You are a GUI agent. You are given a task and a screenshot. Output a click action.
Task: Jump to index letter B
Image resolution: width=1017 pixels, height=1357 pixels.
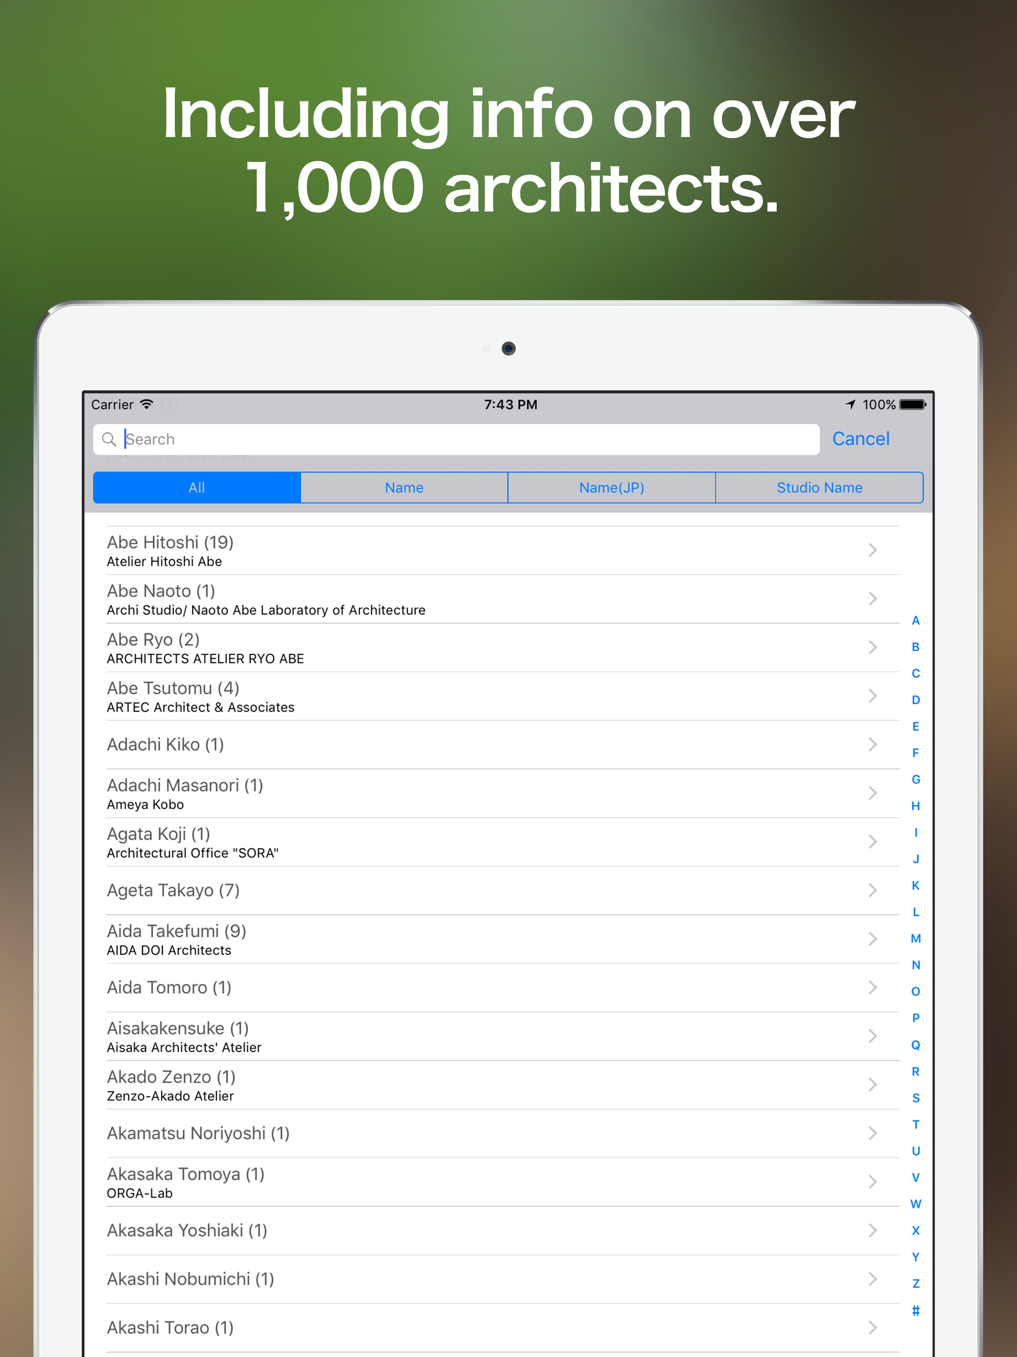[916, 647]
